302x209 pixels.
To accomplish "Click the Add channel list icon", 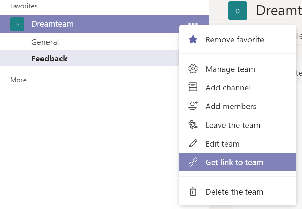I will pyautogui.click(x=193, y=88).
